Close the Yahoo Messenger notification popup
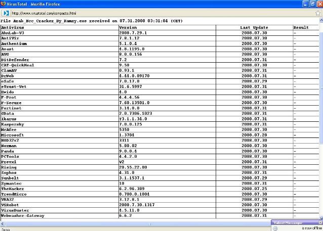Screen dimensions: 323x231 point(320,222)
